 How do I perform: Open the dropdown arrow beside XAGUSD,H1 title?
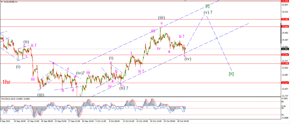click(2, 1)
